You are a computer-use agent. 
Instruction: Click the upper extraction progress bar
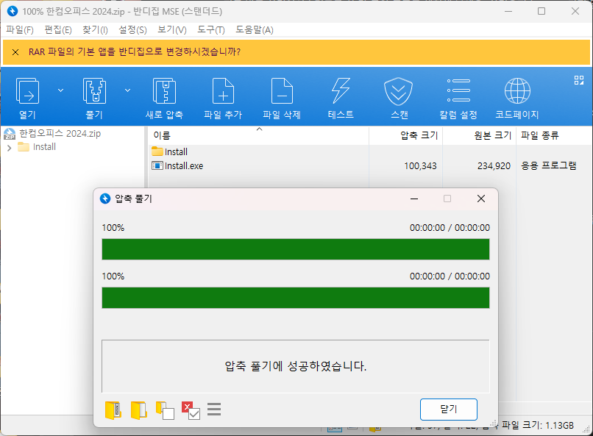(x=295, y=249)
